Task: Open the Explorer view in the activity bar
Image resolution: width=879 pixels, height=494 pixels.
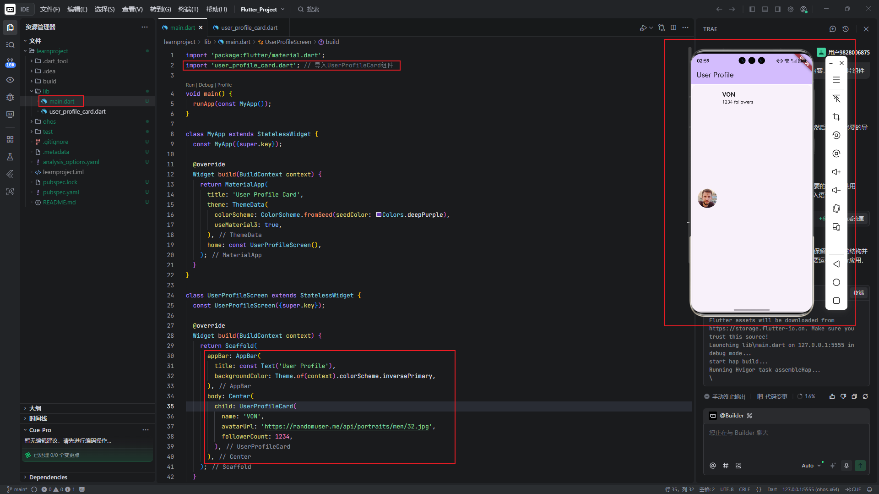Action: tap(10, 27)
